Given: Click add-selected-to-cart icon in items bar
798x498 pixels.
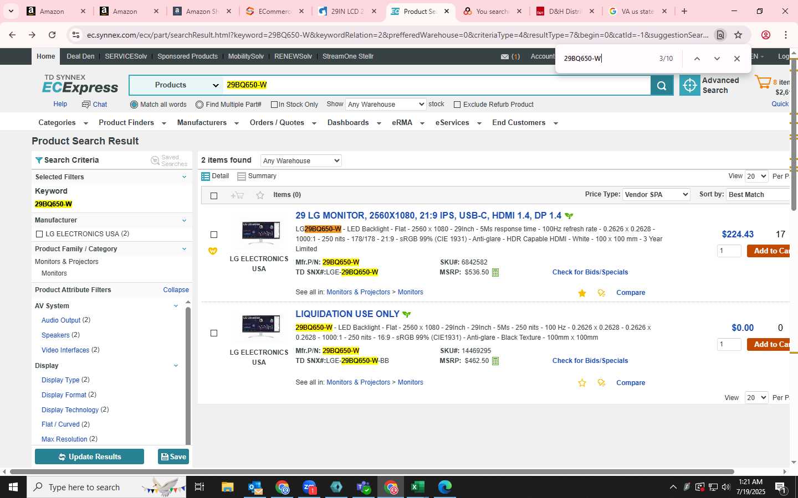Looking at the screenshot, I should (x=237, y=195).
